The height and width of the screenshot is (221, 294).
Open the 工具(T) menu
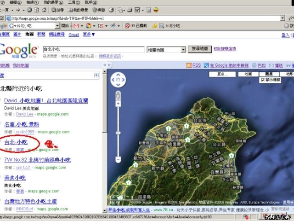74,2
